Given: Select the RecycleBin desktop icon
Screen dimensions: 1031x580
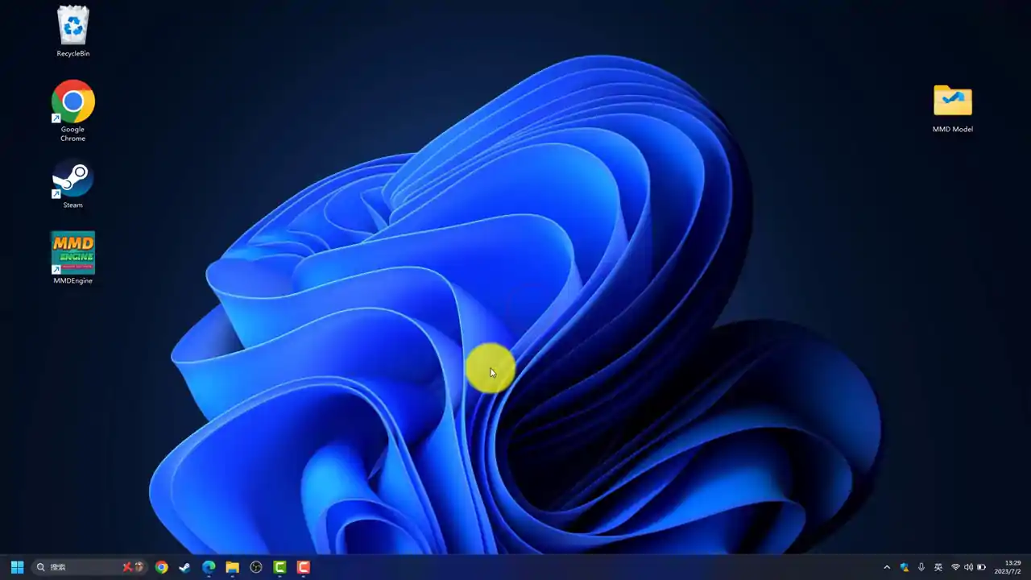Looking at the screenshot, I should tap(73, 31).
